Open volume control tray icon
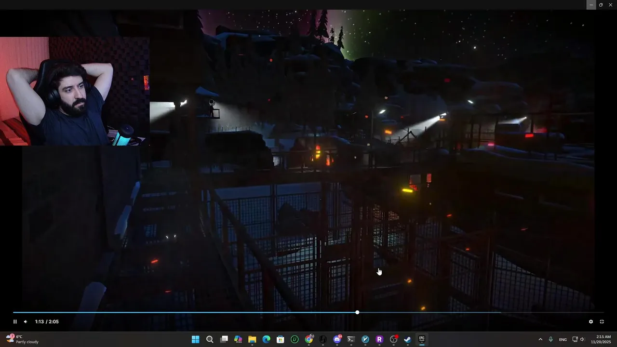The height and width of the screenshot is (347, 617). point(582,339)
